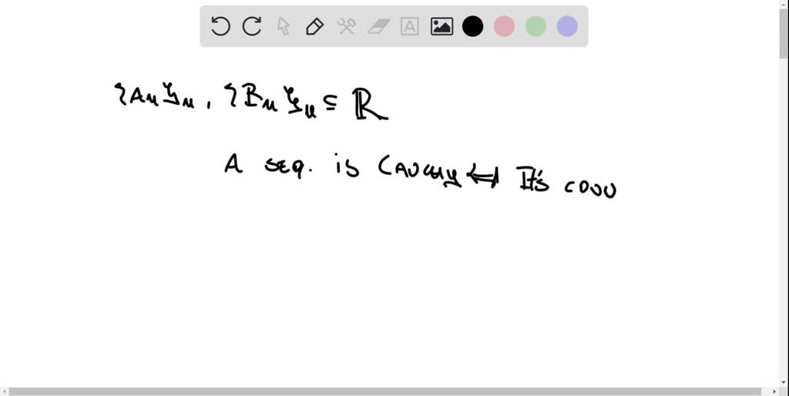Insert an image with picture icon

[x=442, y=26]
